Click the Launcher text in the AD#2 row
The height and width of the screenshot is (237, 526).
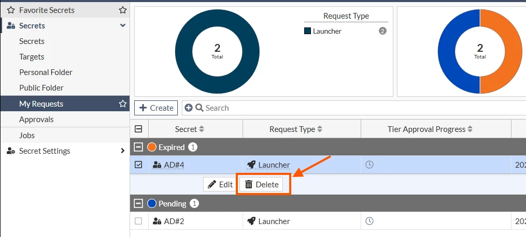coord(274,221)
